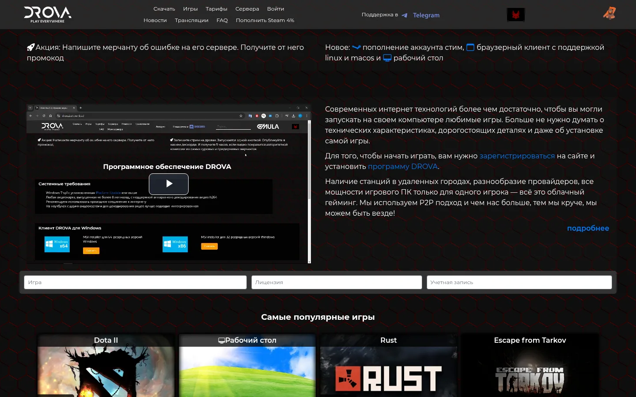Open the Dota II game card
636x397 pixels.
click(106, 365)
